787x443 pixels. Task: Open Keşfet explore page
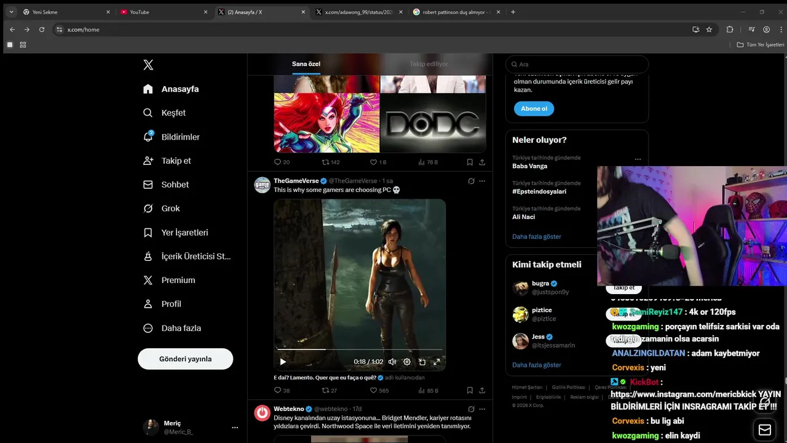click(164, 113)
